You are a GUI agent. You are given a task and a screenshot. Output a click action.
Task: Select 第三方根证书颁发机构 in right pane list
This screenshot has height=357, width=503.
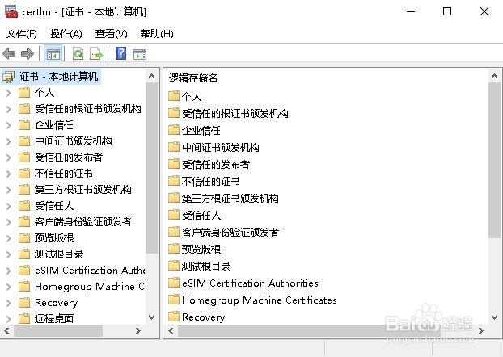coord(230,199)
